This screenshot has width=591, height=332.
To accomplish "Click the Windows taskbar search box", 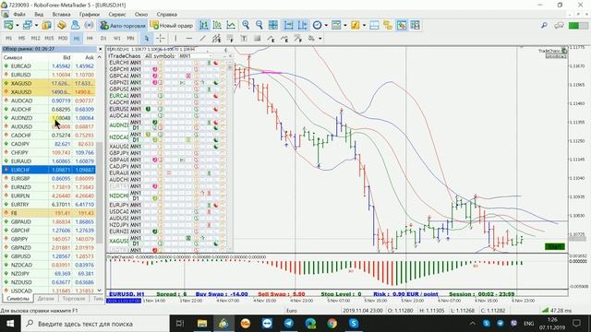I will (x=96, y=324).
